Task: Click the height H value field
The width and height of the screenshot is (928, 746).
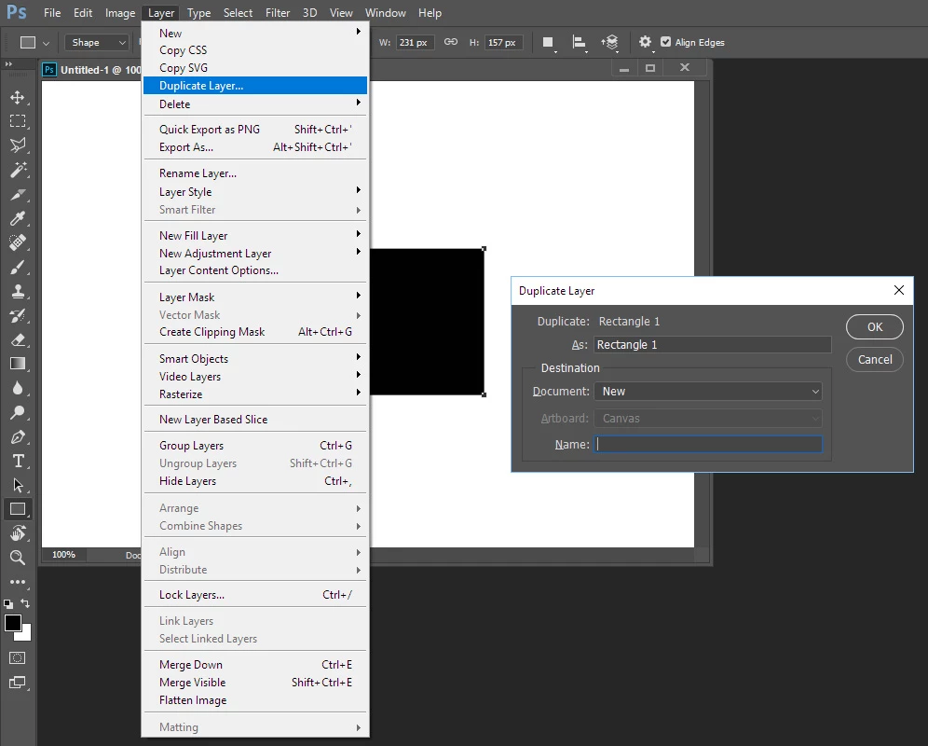Action: coord(504,43)
